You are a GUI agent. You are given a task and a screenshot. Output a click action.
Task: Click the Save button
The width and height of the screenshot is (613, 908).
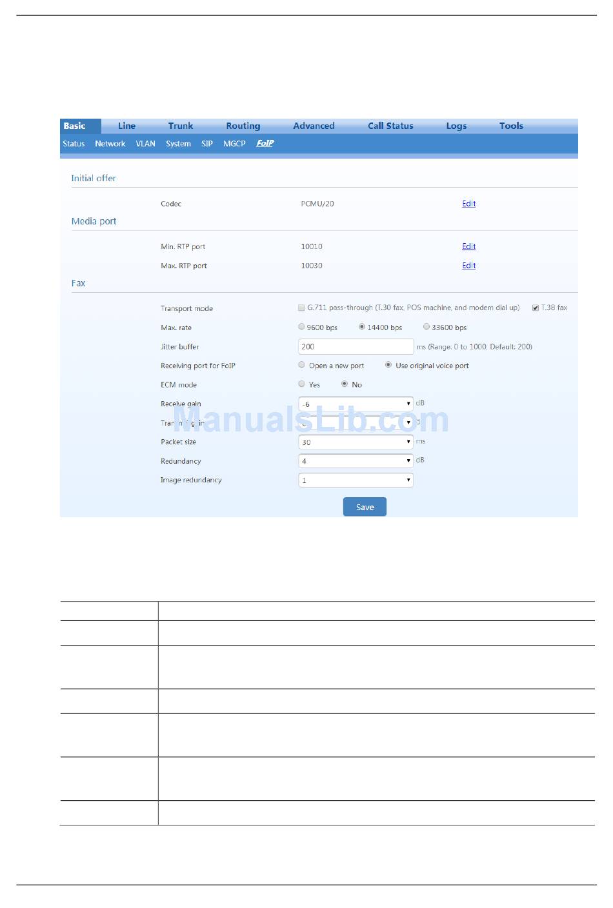[365, 507]
